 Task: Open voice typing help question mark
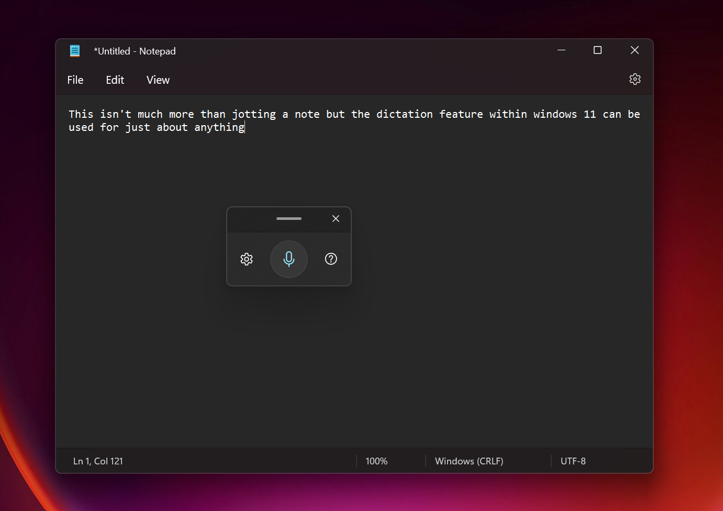click(x=331, y=259)
